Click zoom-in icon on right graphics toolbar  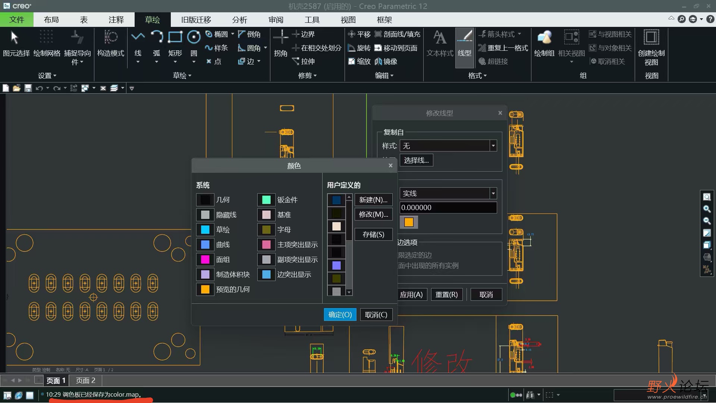pyautogui.click(x=707, y=209)
